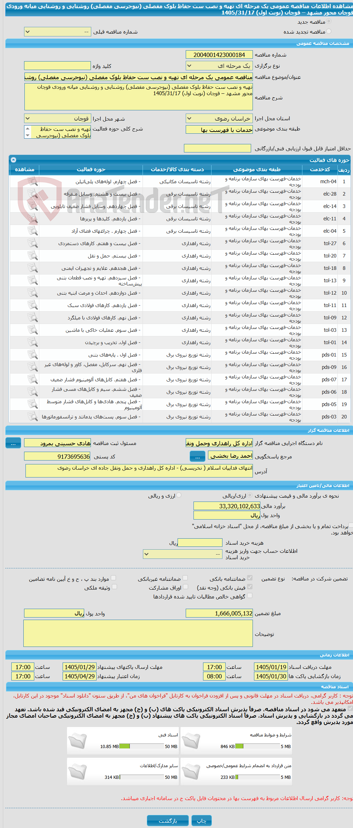Open the نوع برگزاری dropdown
This screenshot has height=828, width=353.
click(219, 66)
